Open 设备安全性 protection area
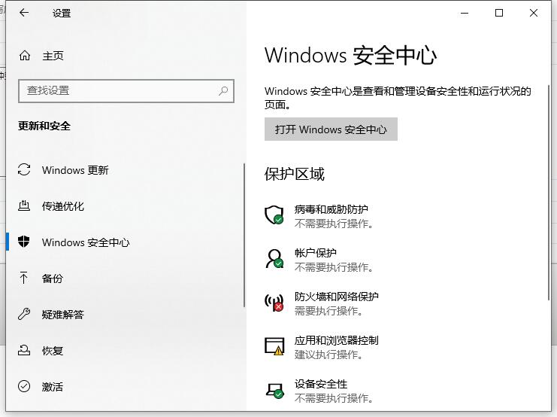Screen dimensions: 557x417 pyautogui.click(x=321, y=384)
